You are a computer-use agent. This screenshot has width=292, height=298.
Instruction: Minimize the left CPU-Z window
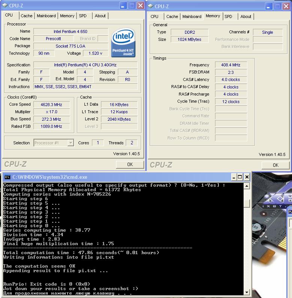coord(123,6)
